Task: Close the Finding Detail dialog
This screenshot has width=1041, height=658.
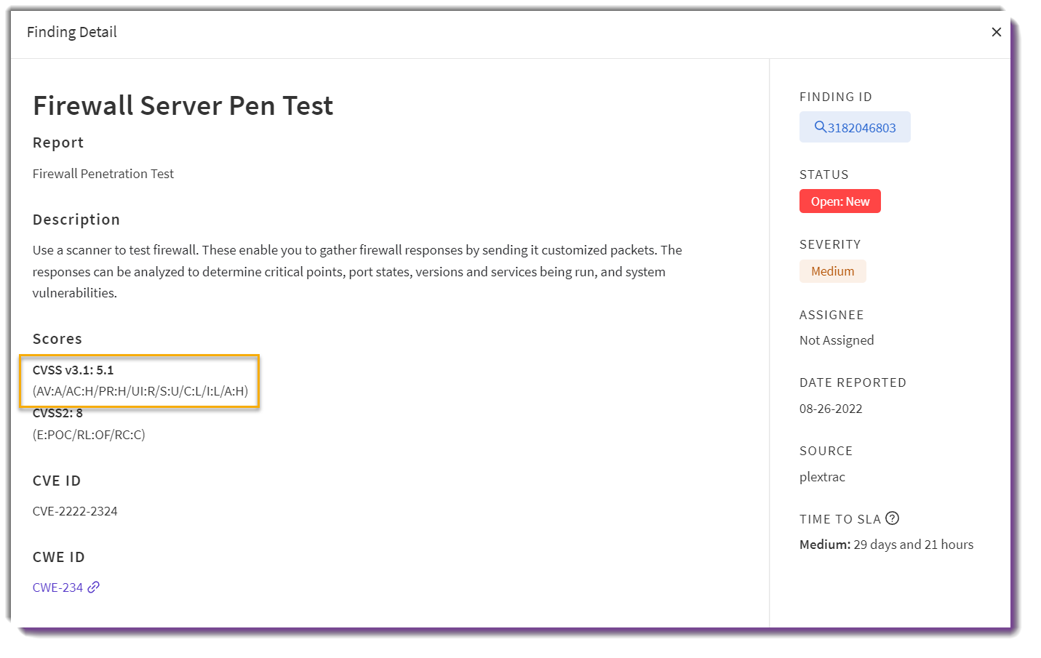Action: [996, 32]
